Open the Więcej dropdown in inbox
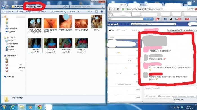The image size is (197, 110). (x=135, y=30)
